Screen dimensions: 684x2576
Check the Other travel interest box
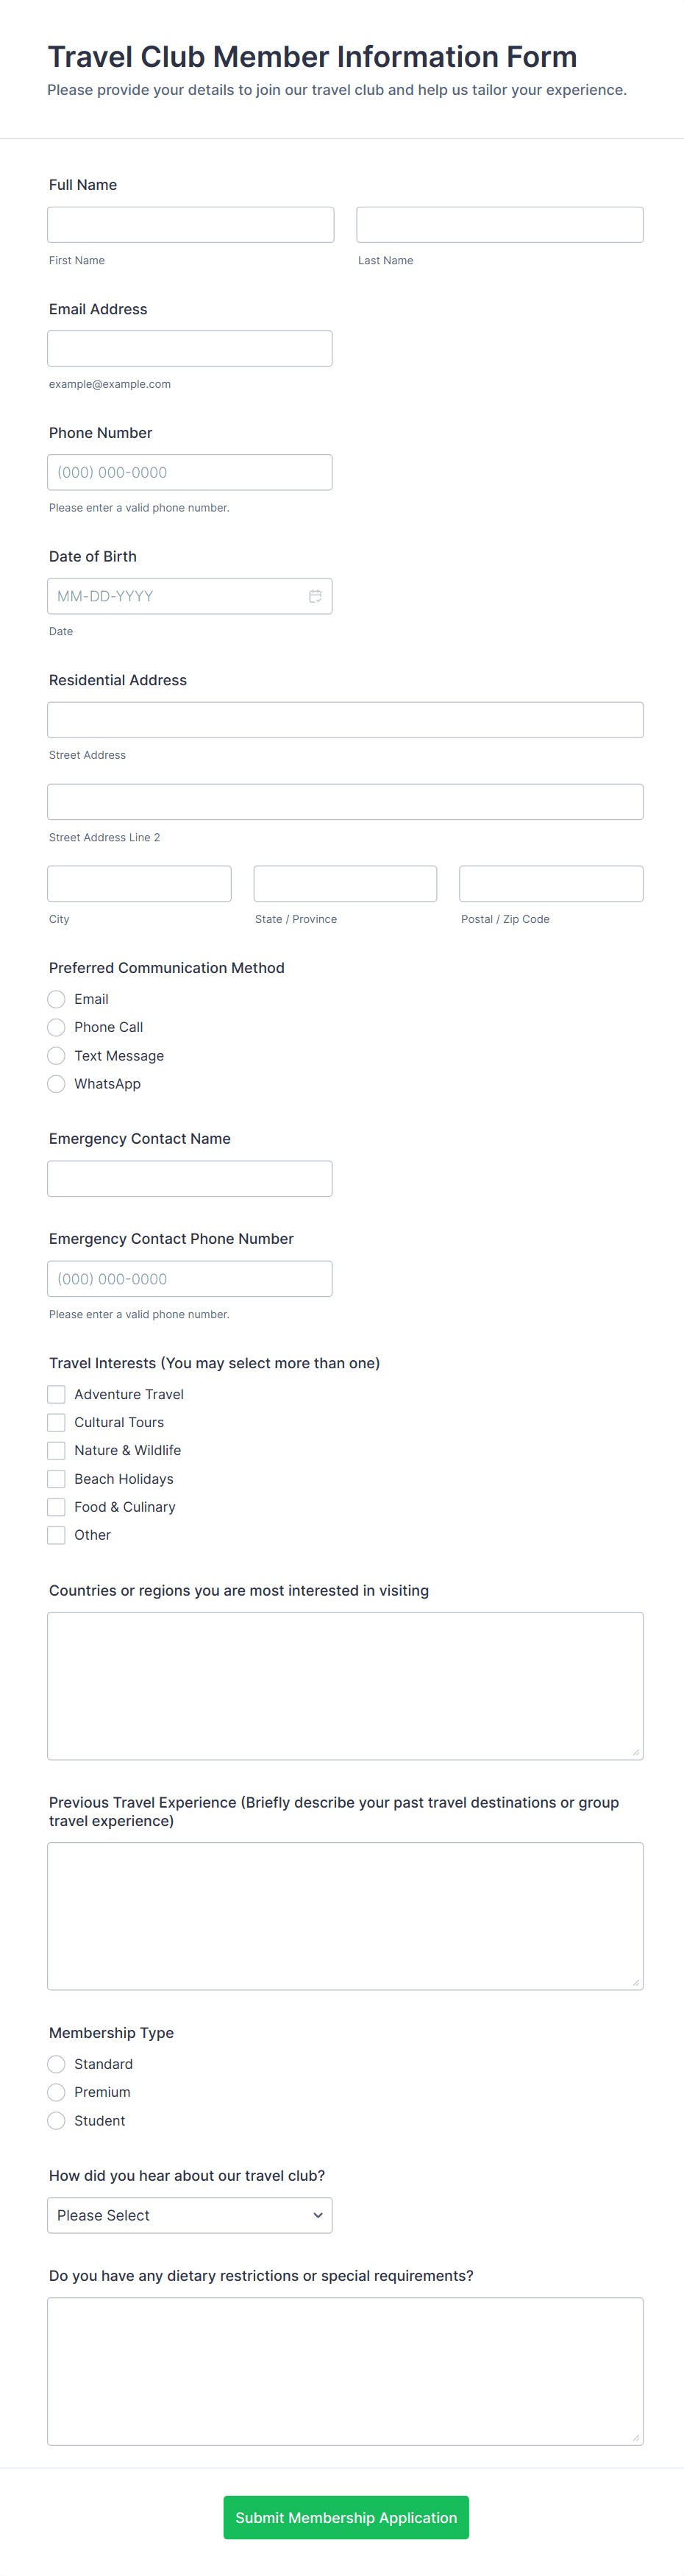pos(56,1535)
